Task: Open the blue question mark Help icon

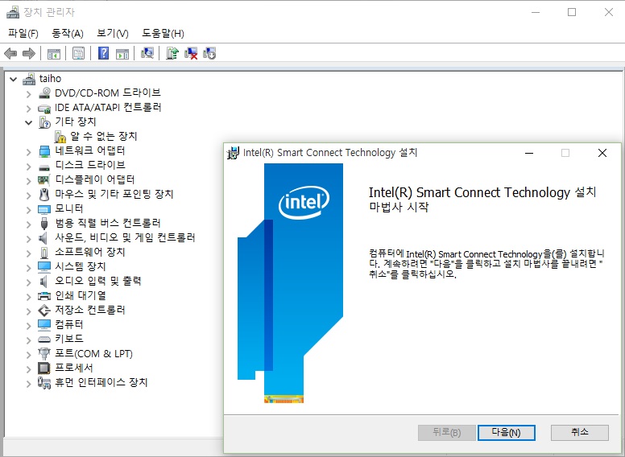Action: coord(104,53)
